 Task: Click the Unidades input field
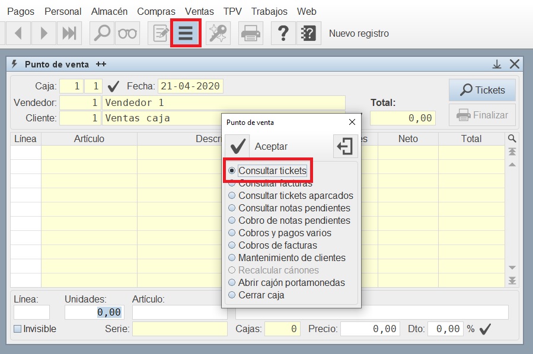(94, 312)
